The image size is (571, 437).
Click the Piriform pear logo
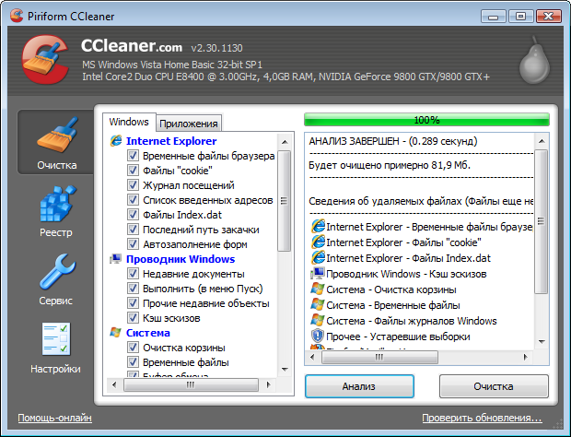[534, 61]
